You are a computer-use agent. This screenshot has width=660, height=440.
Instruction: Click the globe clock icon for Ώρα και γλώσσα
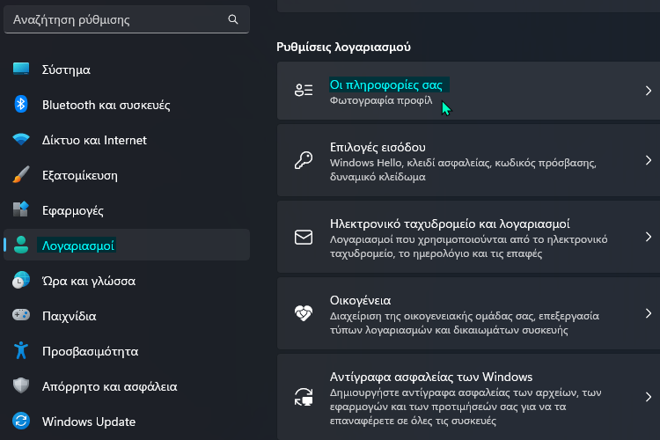coord(21,280)
